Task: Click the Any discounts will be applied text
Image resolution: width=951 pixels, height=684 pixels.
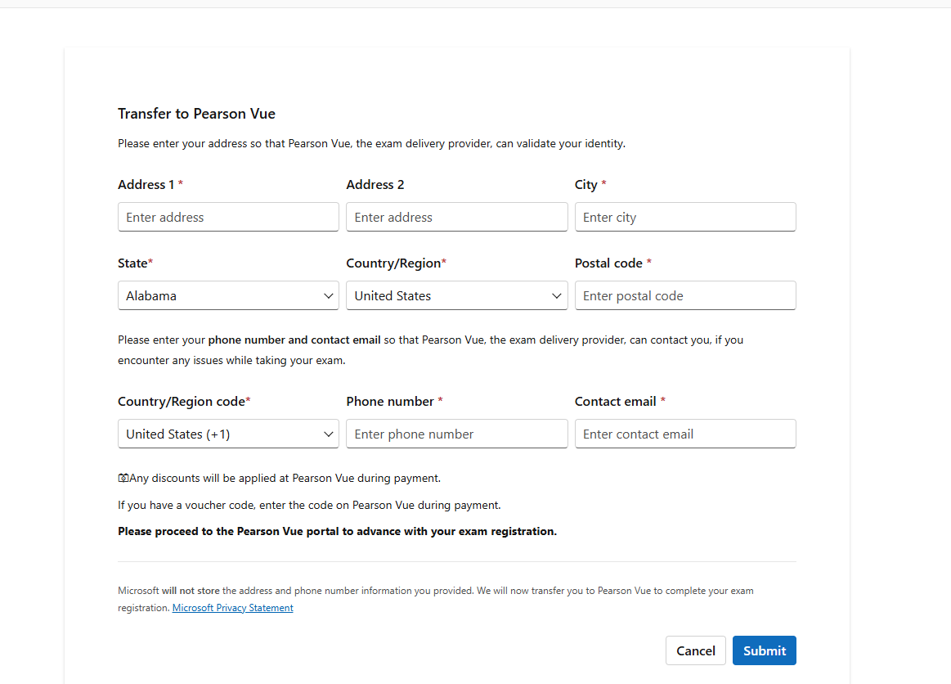Action: 285,479
